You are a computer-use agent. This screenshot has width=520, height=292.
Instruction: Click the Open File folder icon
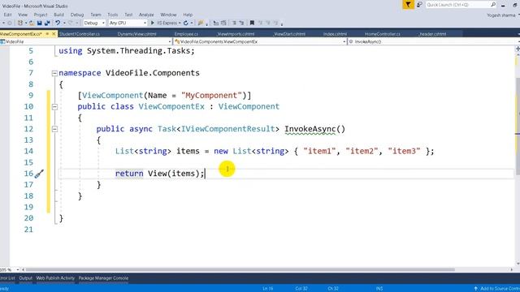[x=32, y=23]
